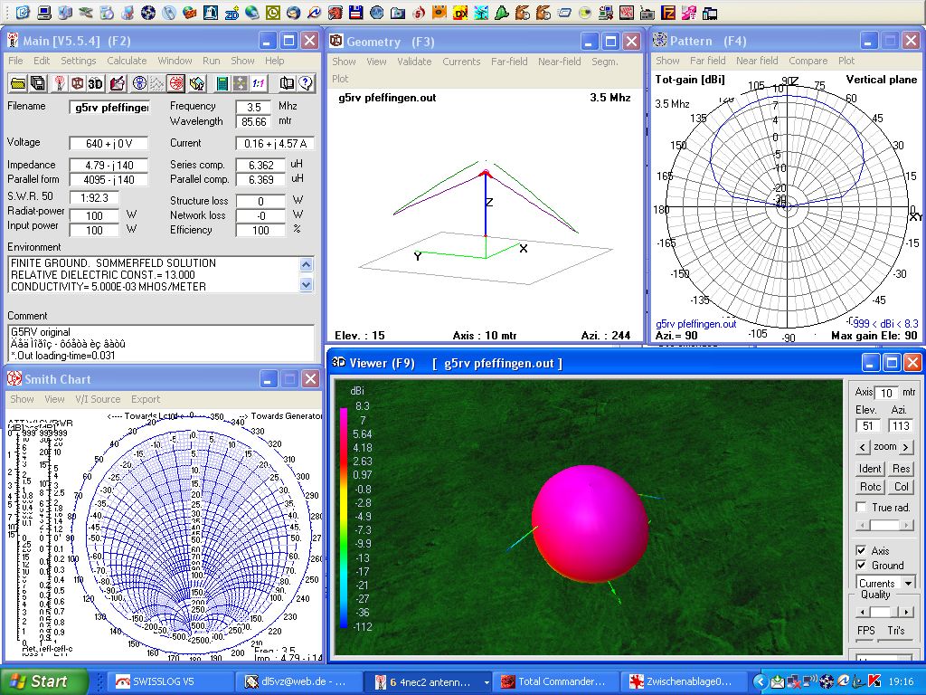This screenshot has width=926, height=695.
Task: Click the 1:1 toolbar icon
Action: point(259,83)
